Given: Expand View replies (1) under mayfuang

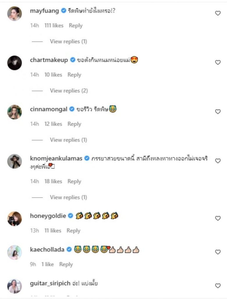Looking at the screenshot, I should coord(68,41).
